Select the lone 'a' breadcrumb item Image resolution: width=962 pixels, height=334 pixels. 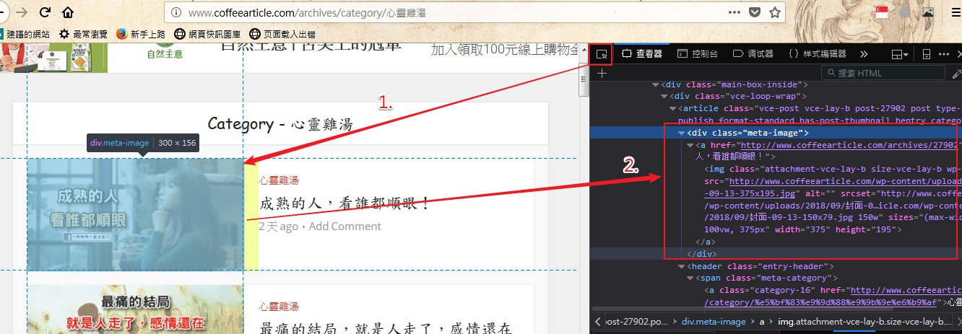[761, 322]
